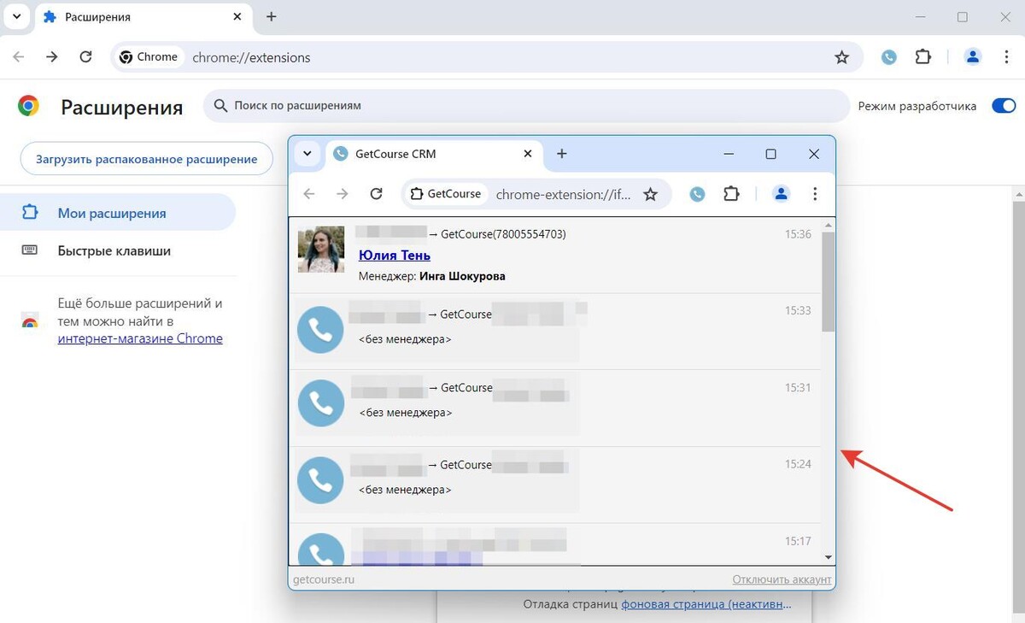Click the GetCourse(78005554703) number text
Image resolution: width=1025 pixels, height=623 pixels.
pos(503,234)
